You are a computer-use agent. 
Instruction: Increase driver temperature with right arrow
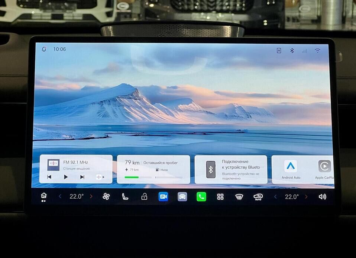(x=91, y=196)
